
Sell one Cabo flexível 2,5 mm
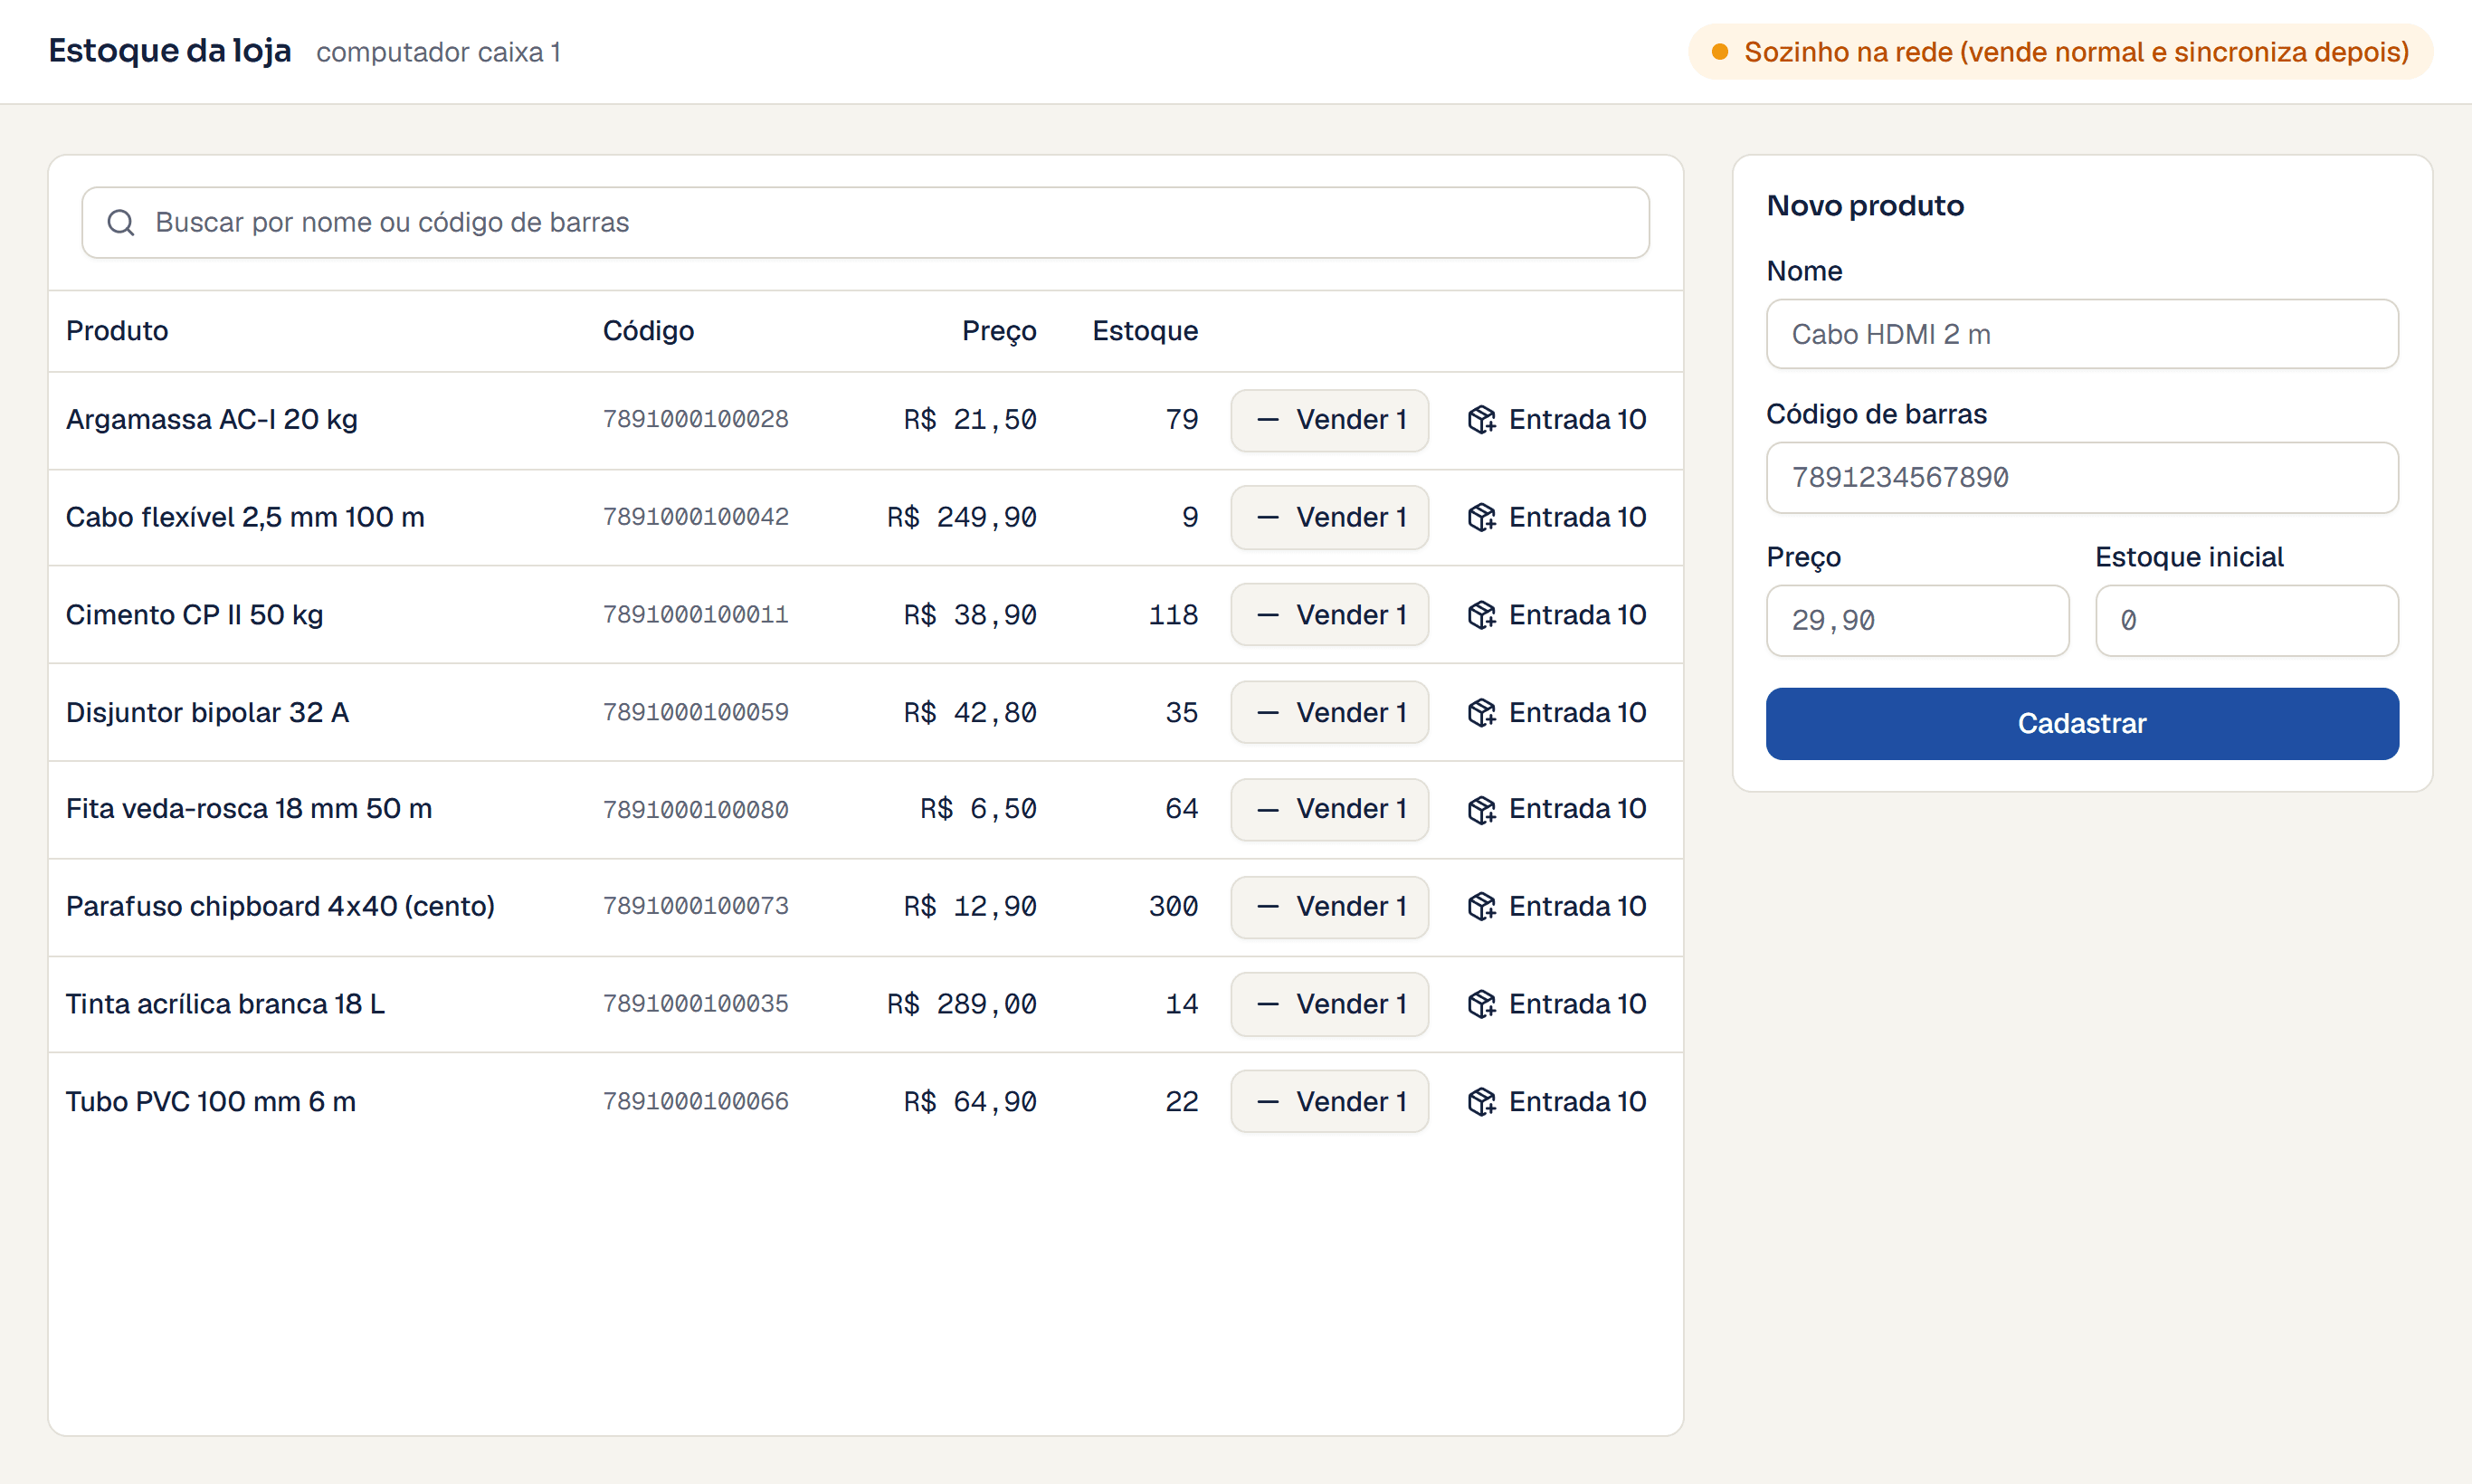point(1329,517)
